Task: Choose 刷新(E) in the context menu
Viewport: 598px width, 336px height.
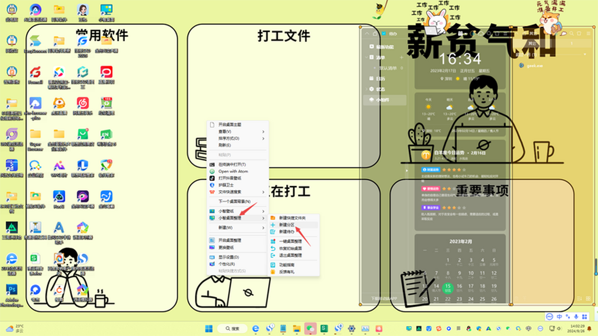Action: coord(238,145)
